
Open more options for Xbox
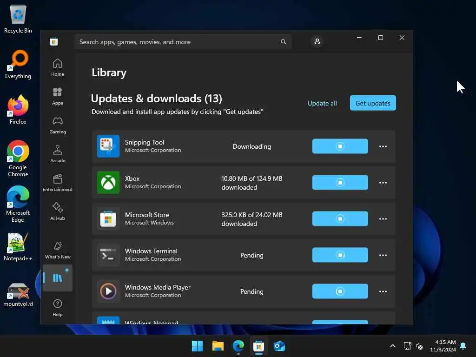pos(383,183)
